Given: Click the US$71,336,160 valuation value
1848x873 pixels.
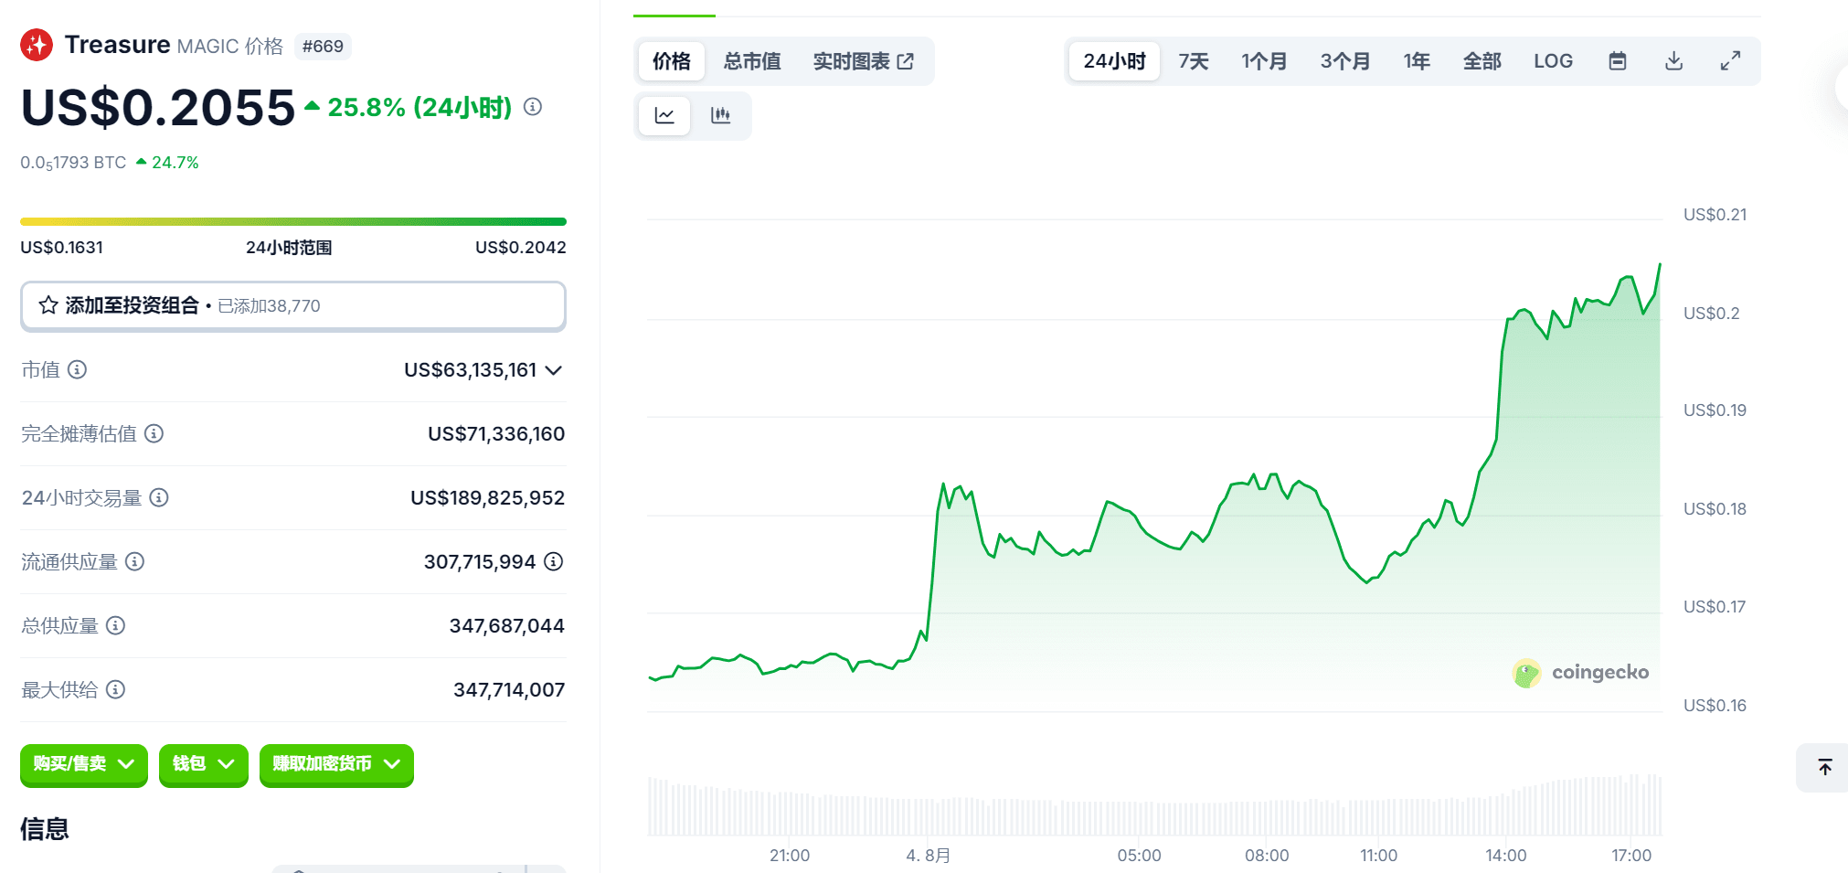Looking at the screenshot, I should (x=496, y=434).
